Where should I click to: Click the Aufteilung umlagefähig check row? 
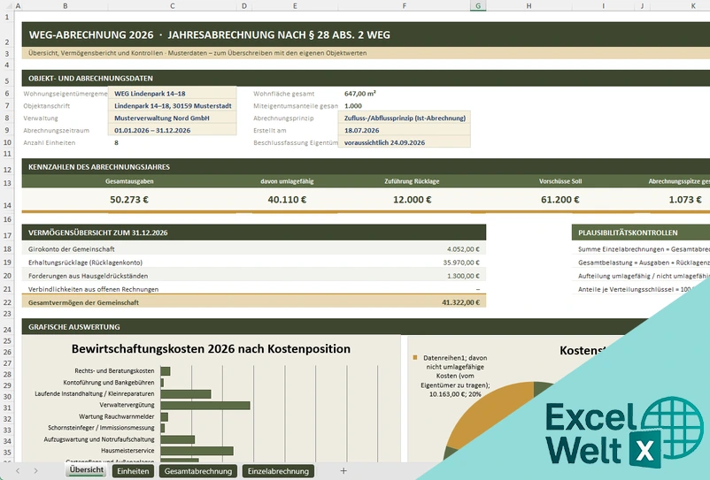pos(643,276)
